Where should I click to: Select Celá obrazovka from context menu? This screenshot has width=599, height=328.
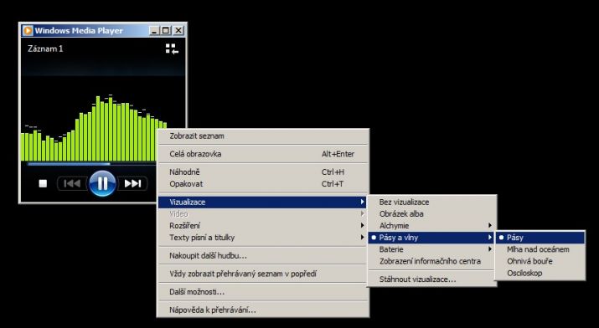[x=262, y=154]
